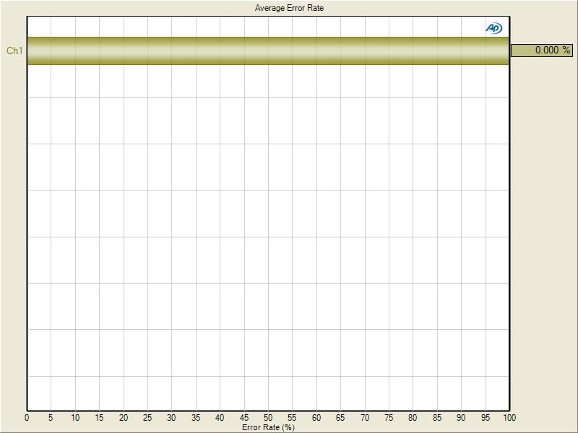
Task: Click the Average Error Rate chart title
Action: pos(289,8)
